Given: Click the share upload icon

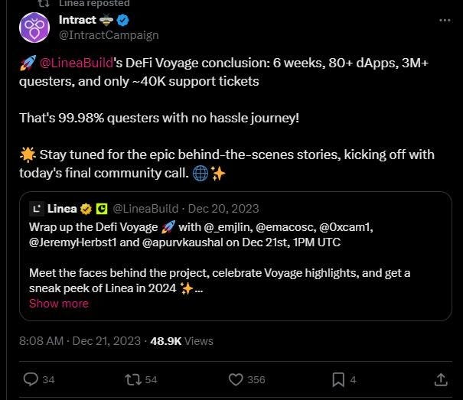Looking at the screenshot, I should (x=441, y=379).
